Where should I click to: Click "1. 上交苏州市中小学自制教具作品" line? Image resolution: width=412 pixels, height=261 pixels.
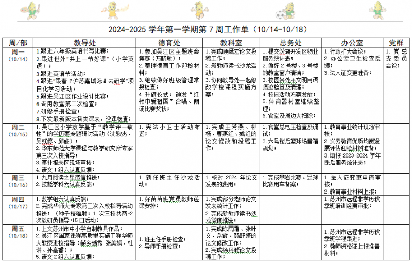79,228
